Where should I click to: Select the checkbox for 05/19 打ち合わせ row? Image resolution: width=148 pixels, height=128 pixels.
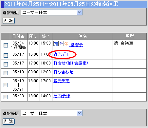(x=6, y=73)
